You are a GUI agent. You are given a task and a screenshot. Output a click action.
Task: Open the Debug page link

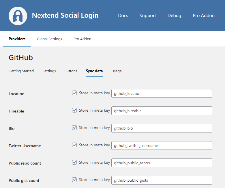click(x=174, y=16)
